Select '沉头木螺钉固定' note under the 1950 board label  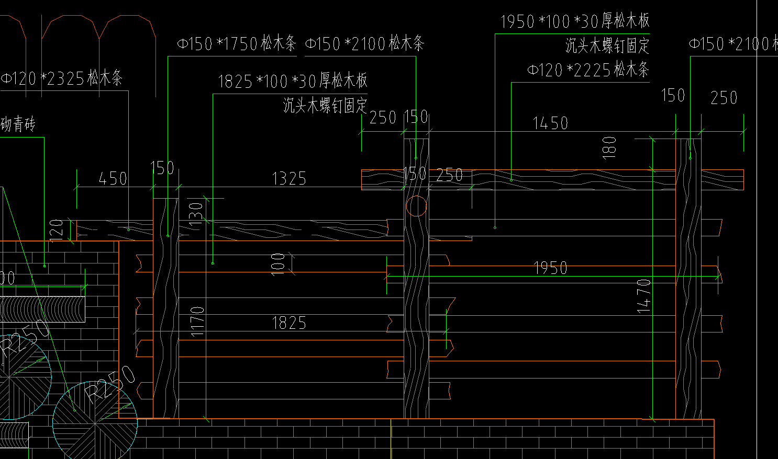tap(607, 45)
